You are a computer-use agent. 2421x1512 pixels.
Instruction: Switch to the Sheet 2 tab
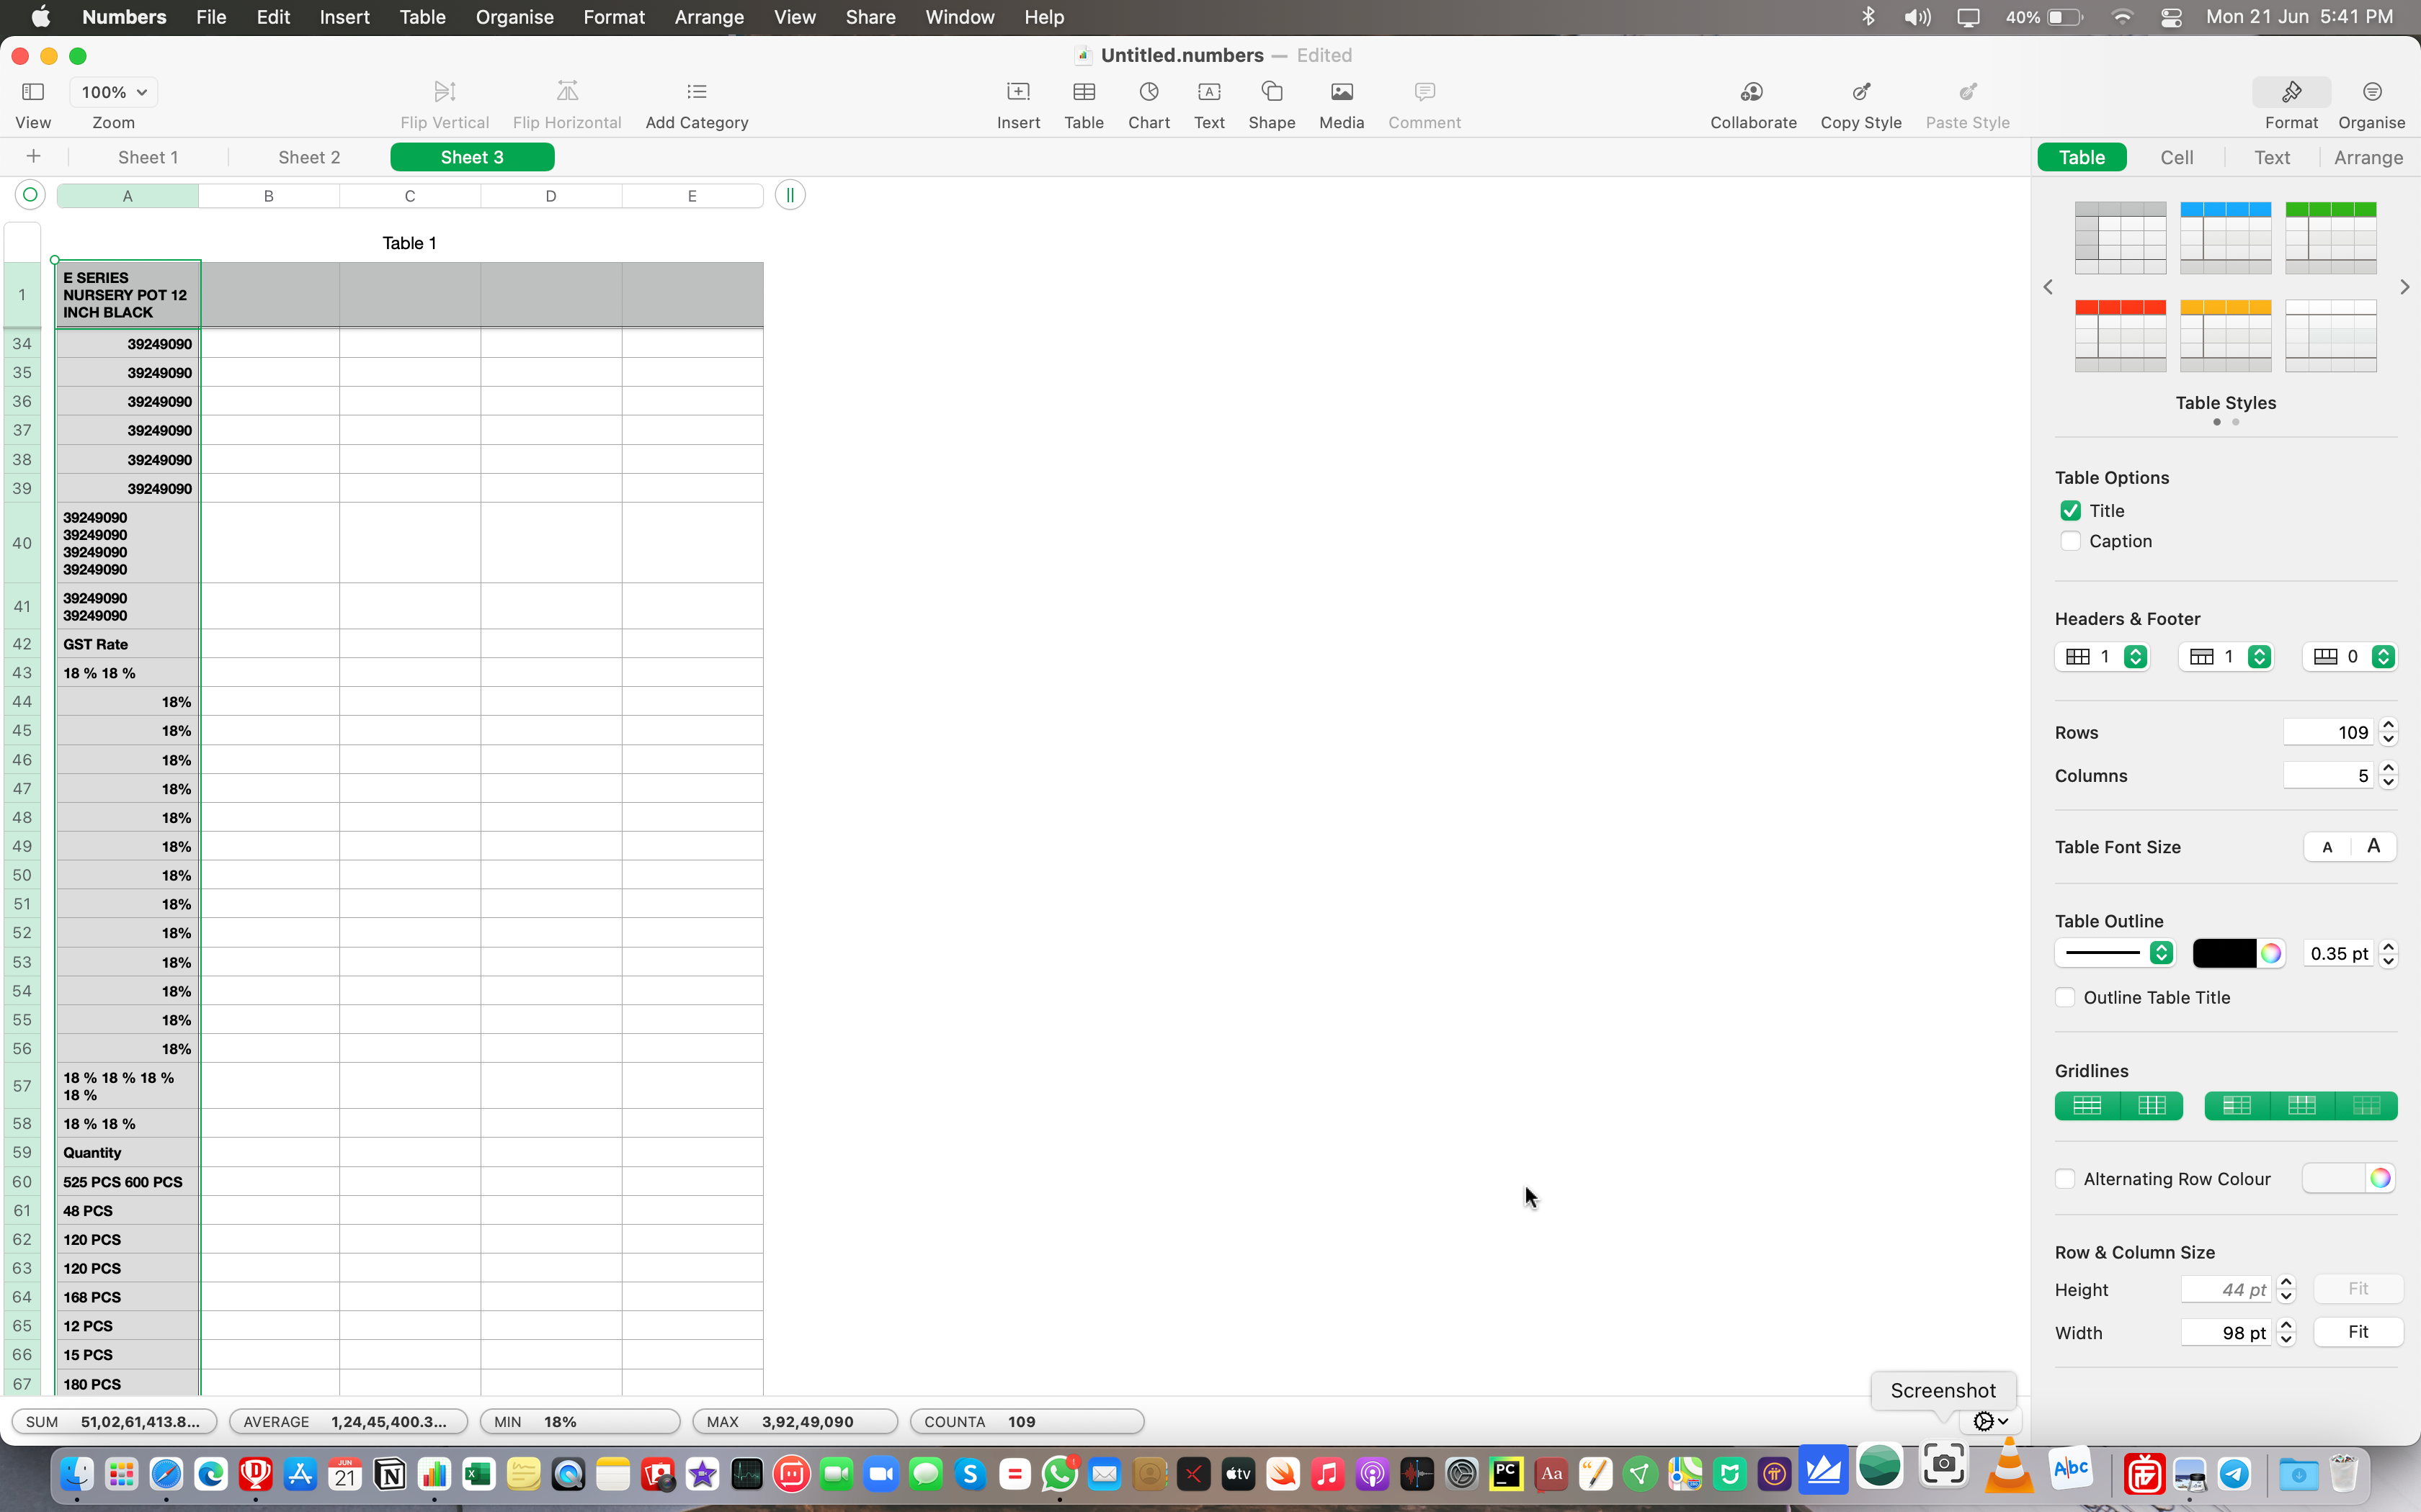coord(309,157)
